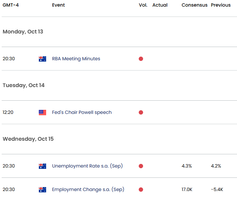This screenshot has width=237, height=197.
Task: Click the US flag beside Powell speech
Action: (x=42, y=113)
